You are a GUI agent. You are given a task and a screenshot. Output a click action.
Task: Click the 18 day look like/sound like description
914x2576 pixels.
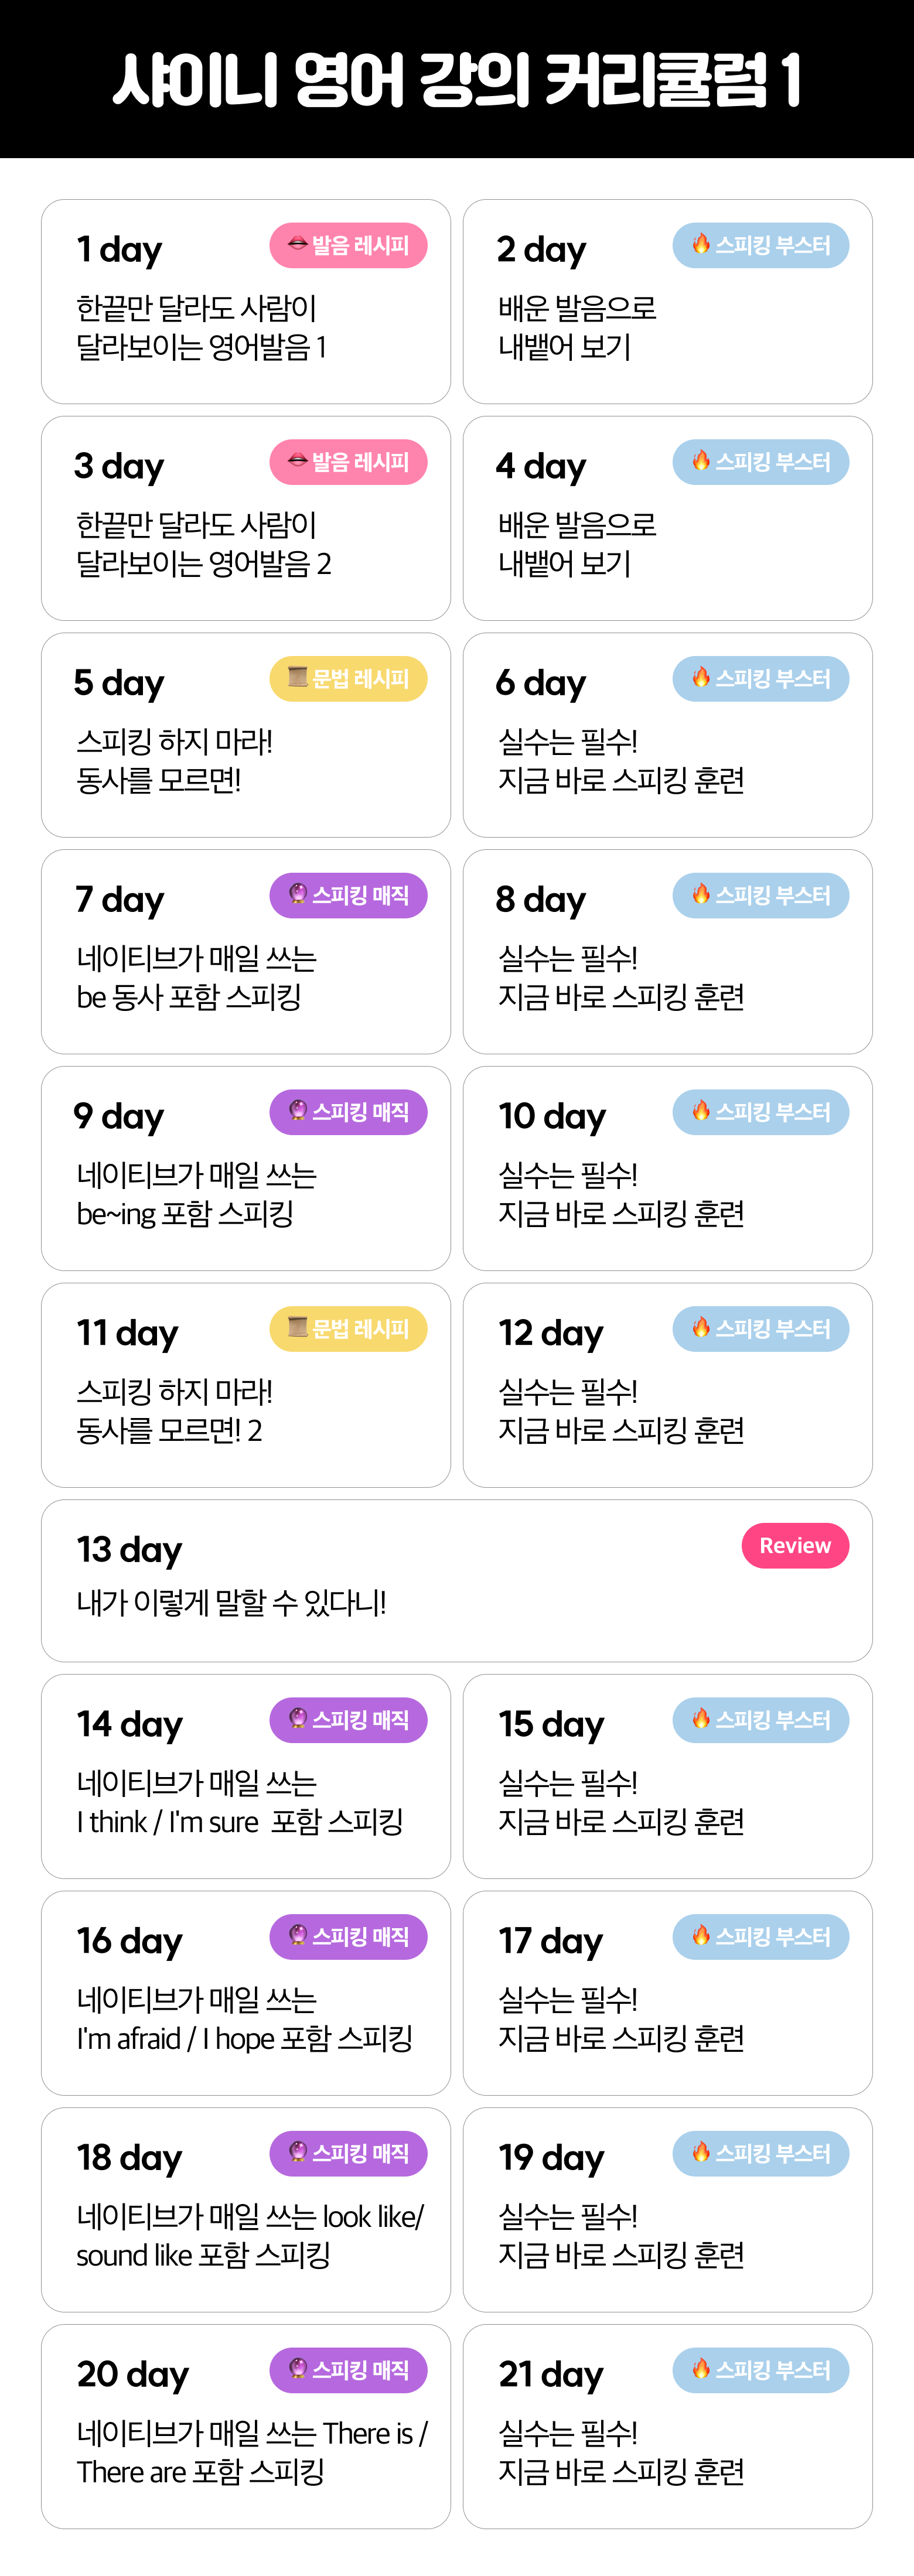[x=250, y=2236]
